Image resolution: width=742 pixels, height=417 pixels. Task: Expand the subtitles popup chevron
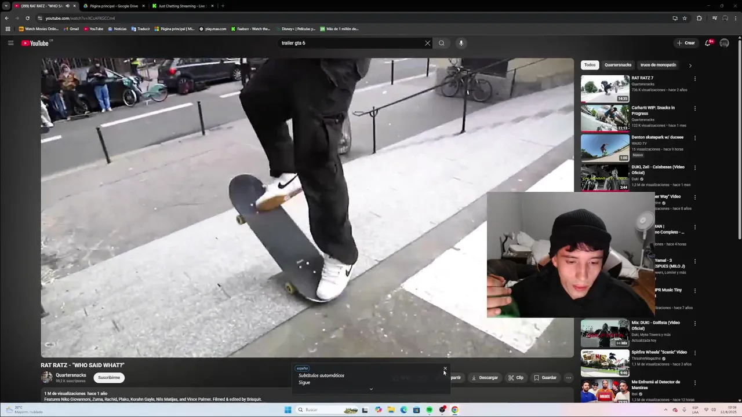[371, 389]
